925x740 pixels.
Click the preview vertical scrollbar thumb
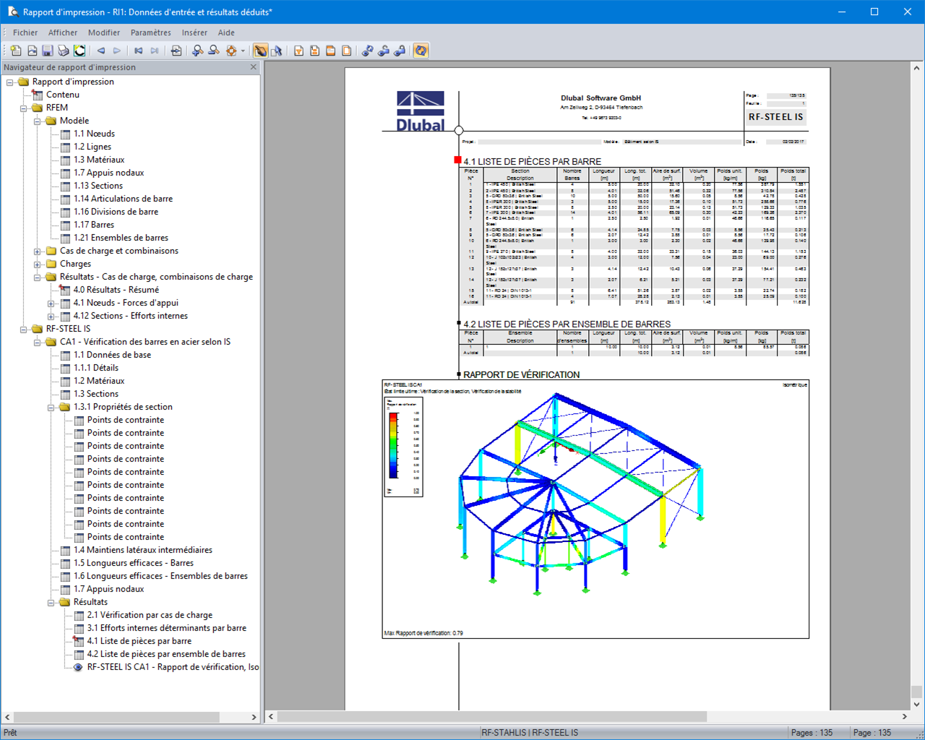coord(916,692)
